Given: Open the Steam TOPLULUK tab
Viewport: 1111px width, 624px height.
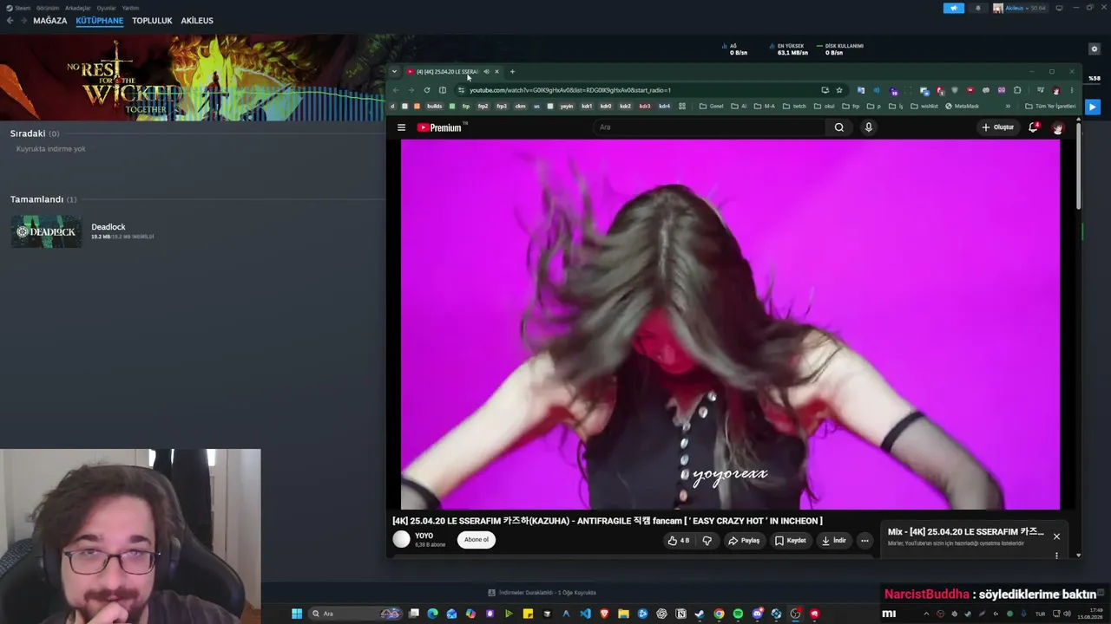Looking at the screenshot, I should point(152,21).
